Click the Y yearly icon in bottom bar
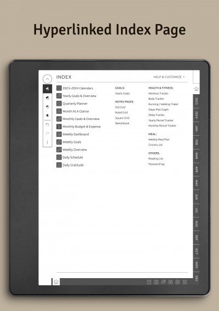Screen dimensions: 219x311 (149, 282)
